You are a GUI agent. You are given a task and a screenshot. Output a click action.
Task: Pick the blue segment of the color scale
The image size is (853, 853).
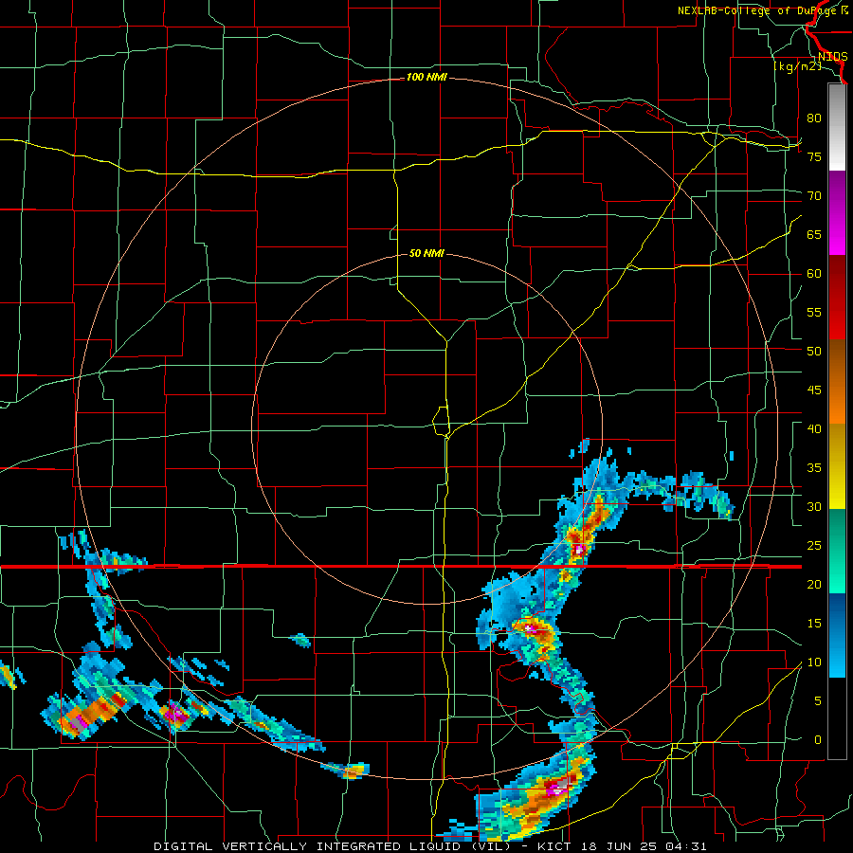pyautogui.click(x=837, y=635)
